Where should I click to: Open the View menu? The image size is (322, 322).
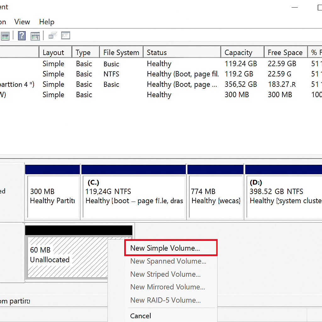click(x=22, y=22)
